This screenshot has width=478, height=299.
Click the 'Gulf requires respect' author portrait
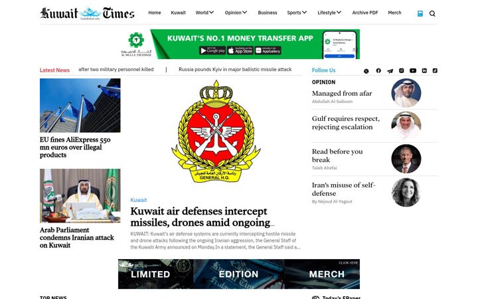point(406,126)
